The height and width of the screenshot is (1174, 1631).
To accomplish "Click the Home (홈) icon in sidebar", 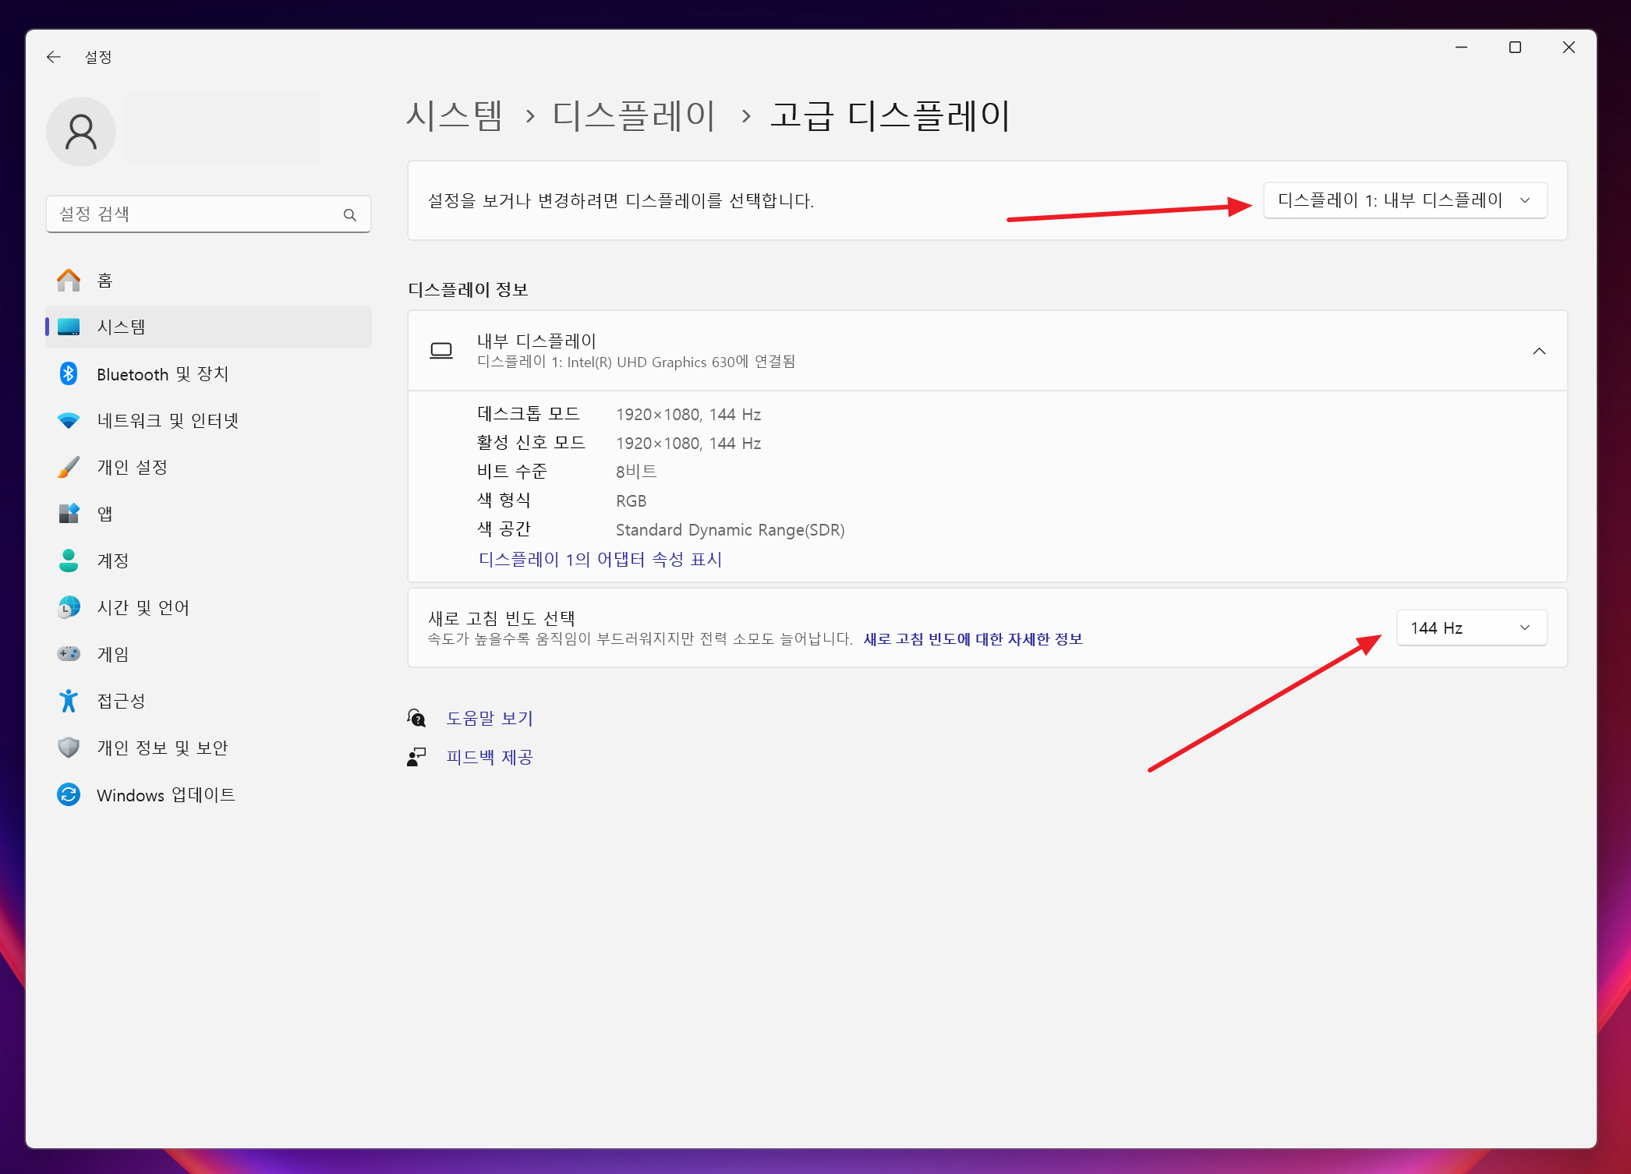I will click(69, 280).
